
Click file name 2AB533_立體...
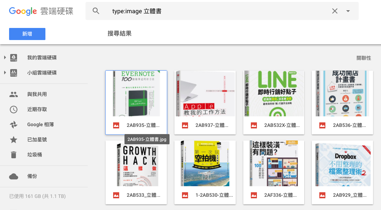click(143, 195)
